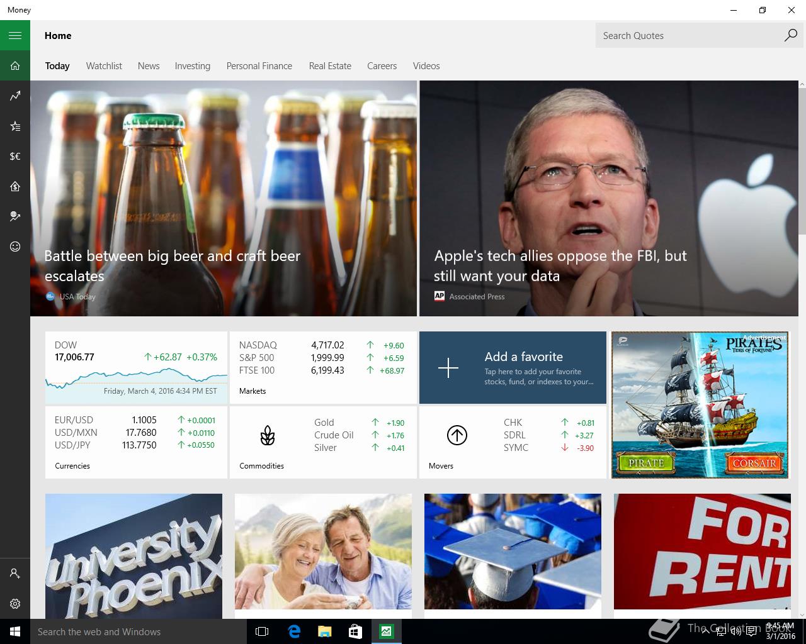This screenshot has height=644, width=806.
Task: Open the Investing tab
Action: pos(193,66)
